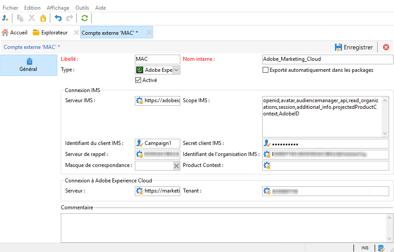Click gear icon in Identifiant de l'organisation IMS
Image resolution: width=394 pixels, height=252 pixels.
(x=267, y=155)
